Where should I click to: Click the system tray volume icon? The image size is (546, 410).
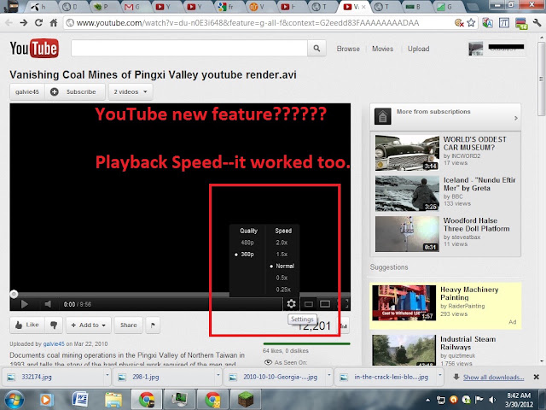click(492, 400)
